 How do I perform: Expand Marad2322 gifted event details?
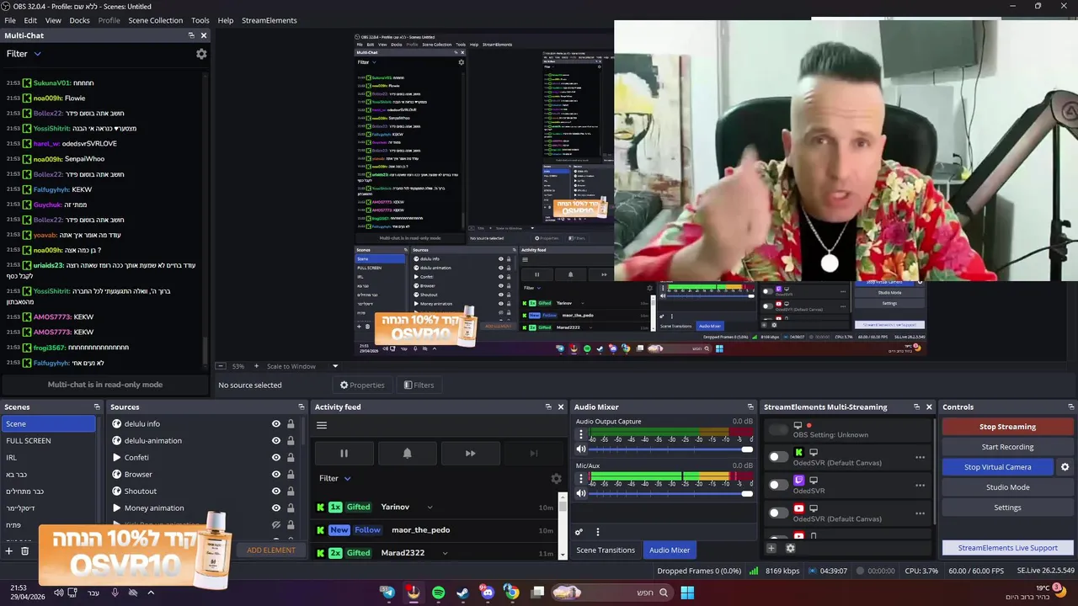tap(445, 553)
